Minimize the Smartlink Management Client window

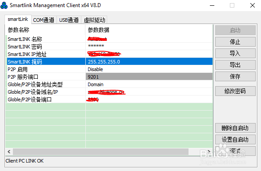coord(212,5)
